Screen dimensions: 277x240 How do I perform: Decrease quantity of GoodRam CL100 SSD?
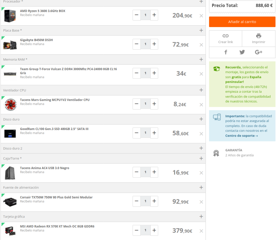[137, 133]
